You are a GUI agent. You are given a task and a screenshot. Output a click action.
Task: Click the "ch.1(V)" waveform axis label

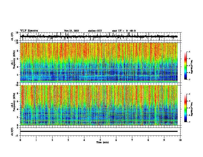(x=12, y=36)
